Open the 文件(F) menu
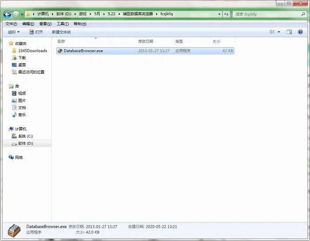This screenshot has width=310, height=241. pyautogui.click(x=12, y=24)
